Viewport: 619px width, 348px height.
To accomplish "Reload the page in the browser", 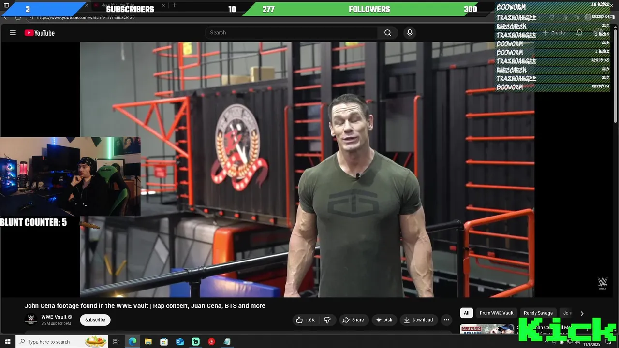I will click(18, 17).
